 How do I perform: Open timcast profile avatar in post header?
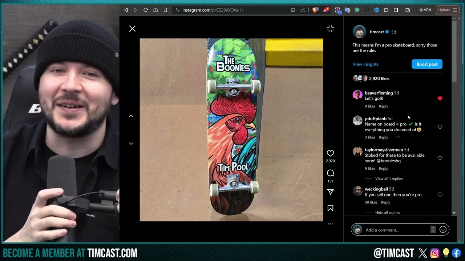click(359, 32)
